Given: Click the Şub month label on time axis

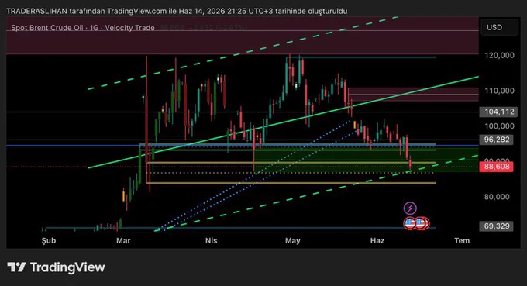Looking at the screenshot, I should pos(49,240).
